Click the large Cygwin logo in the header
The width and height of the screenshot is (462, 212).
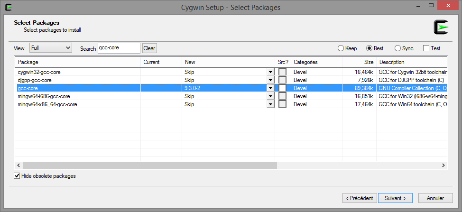(x=441, y=28)
